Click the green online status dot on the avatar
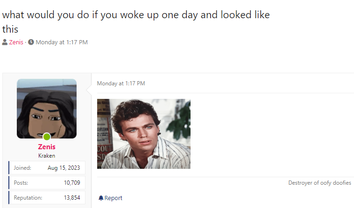 click(47, 137)
